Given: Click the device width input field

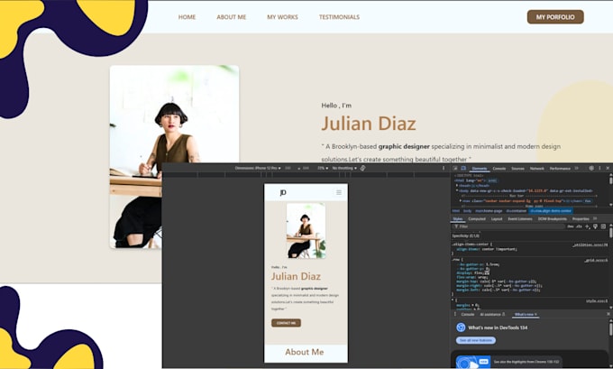Looking at the screenshot, I should pos(288,168).
